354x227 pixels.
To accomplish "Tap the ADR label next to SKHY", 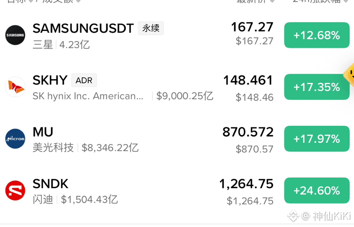I will pyautogui.click(x=84, y=80).
